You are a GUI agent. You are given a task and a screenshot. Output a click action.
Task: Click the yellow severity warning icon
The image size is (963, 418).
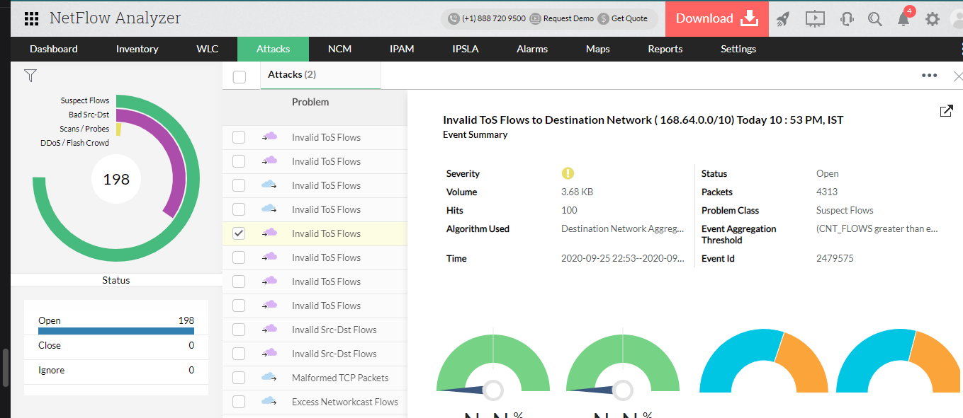568,173
